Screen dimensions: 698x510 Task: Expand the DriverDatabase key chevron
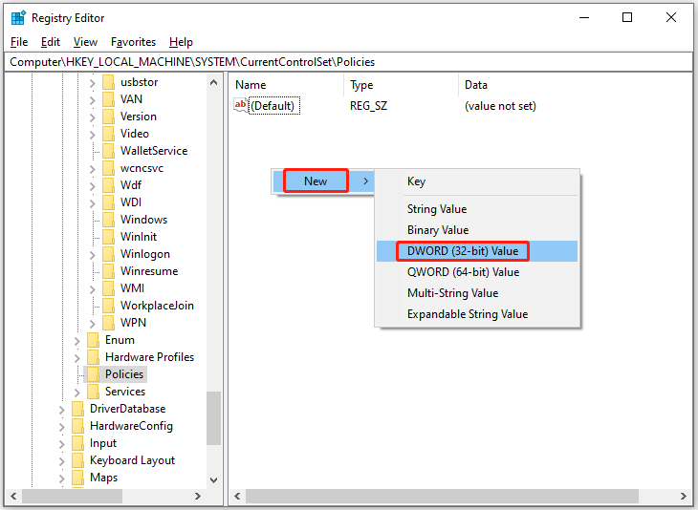[x=61, y=410]
